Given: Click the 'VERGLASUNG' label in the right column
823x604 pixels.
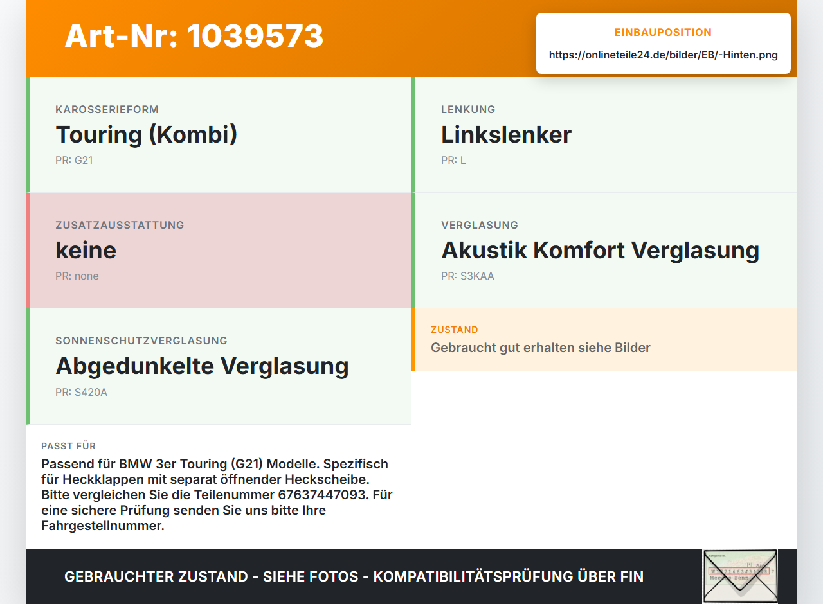Looking at the screenshot, I should tap(480, 226).
